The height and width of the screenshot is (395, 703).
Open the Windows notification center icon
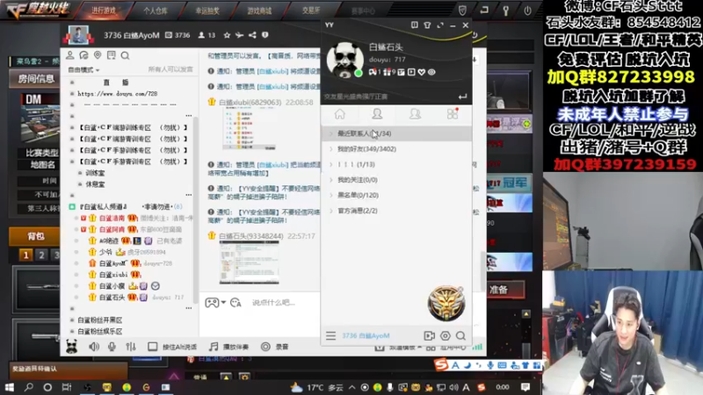[525, 387]
